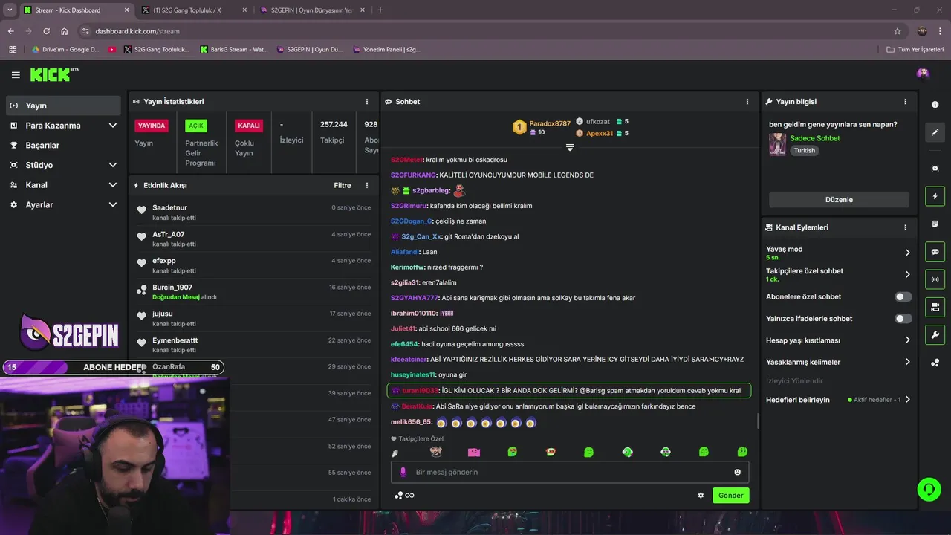Reload the page with the browser refresh button
The width and height of the screenshot is (951, 535).
pos(46,31)
